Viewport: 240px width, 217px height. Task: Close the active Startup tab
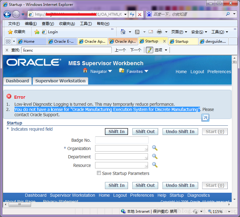click(164, 41)
